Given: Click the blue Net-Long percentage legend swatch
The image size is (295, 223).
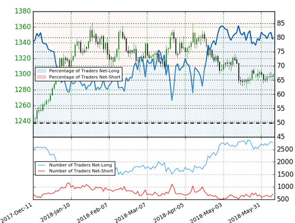Looking at the screenshot, I should (41, 71).
